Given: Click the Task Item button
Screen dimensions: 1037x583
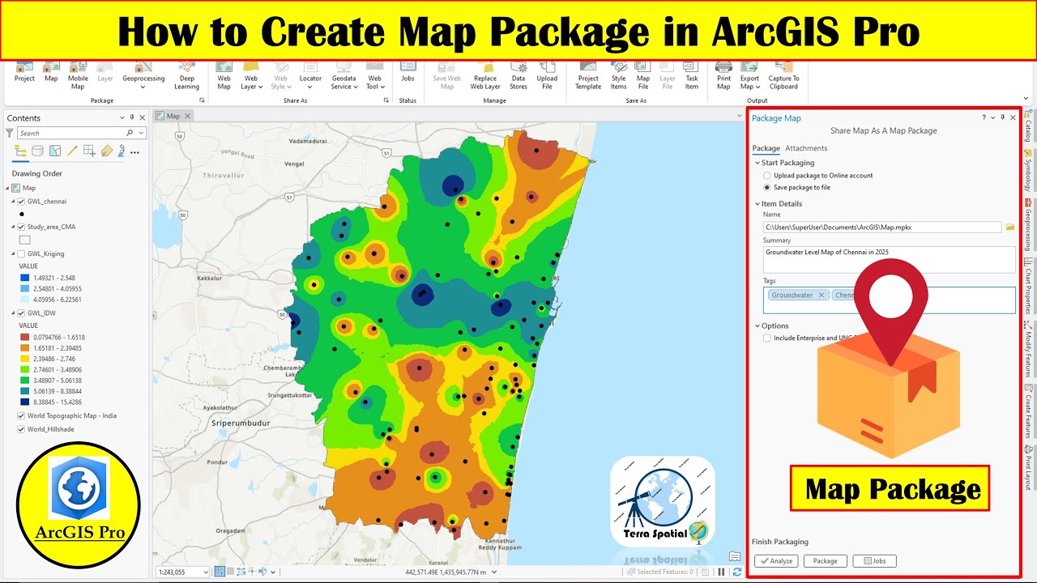Looking at the screenshot, I should click(x=691, y=75).
